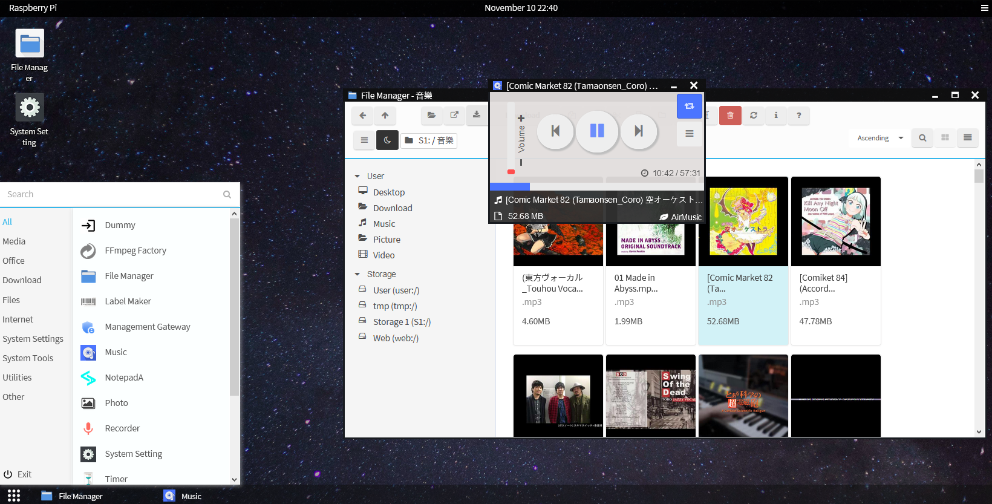
Task: Go up to the parent folder
Action: click(x=385, y=116)
